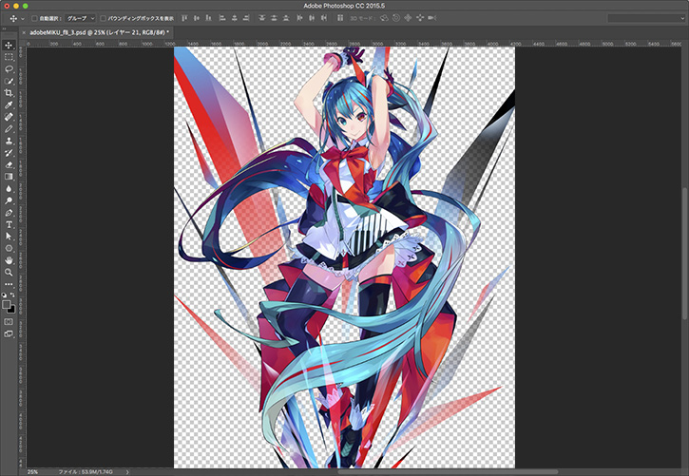Close the adobeMIKU_f8_3.psd document tab
This screenshot has height=476, width=689.
tap(24, 32)
